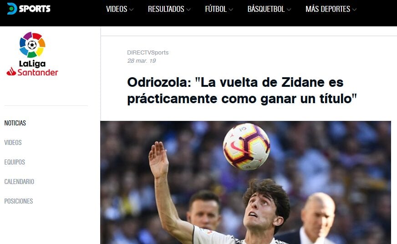Click the Santander flame icon
397x244 pixels.
[11, 72]
